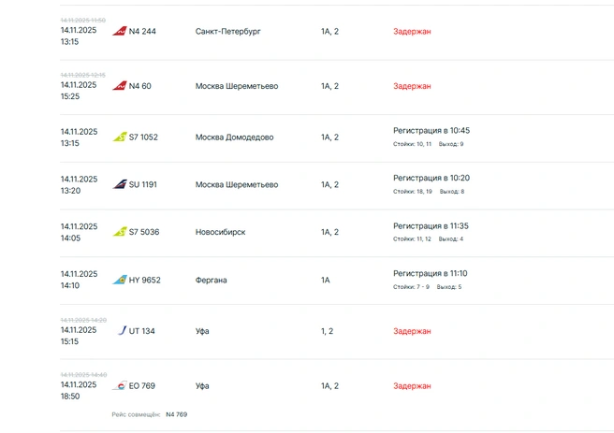Image resolution: width=614 pixels, height=433 pixels.
Task: Click the Задержан status of UT 134
Action: point(412,331)
